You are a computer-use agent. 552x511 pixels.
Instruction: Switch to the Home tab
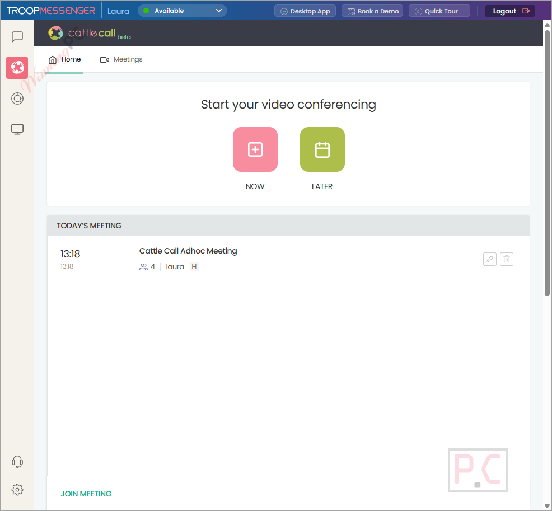pyautogui.click(x=65, y=59)
